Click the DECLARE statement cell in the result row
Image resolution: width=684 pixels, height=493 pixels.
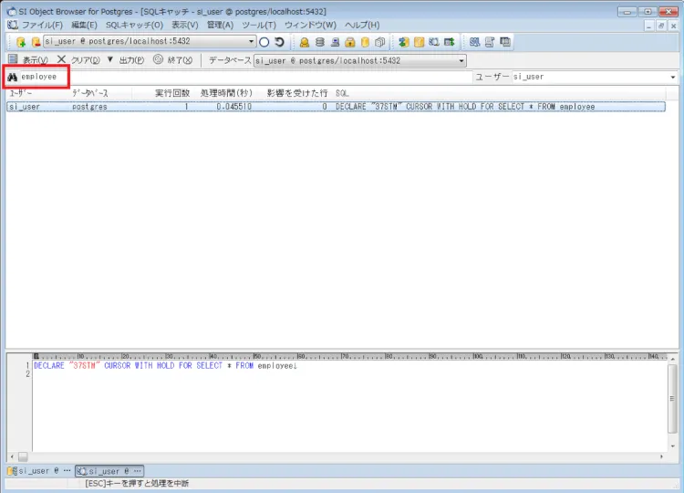[465, 107]
